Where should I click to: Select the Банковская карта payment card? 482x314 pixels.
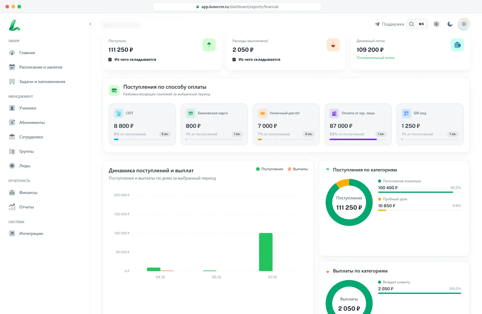(x=214, y=125)
